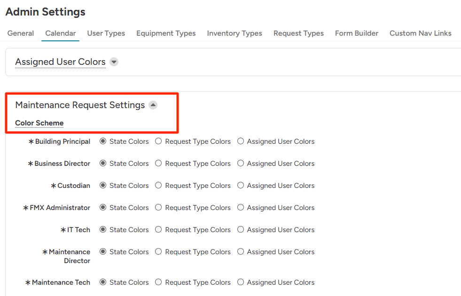Click the Color Scheme heading link
Image resolution: width=461 pixels, height=296 pixels.
coord(39,123)
